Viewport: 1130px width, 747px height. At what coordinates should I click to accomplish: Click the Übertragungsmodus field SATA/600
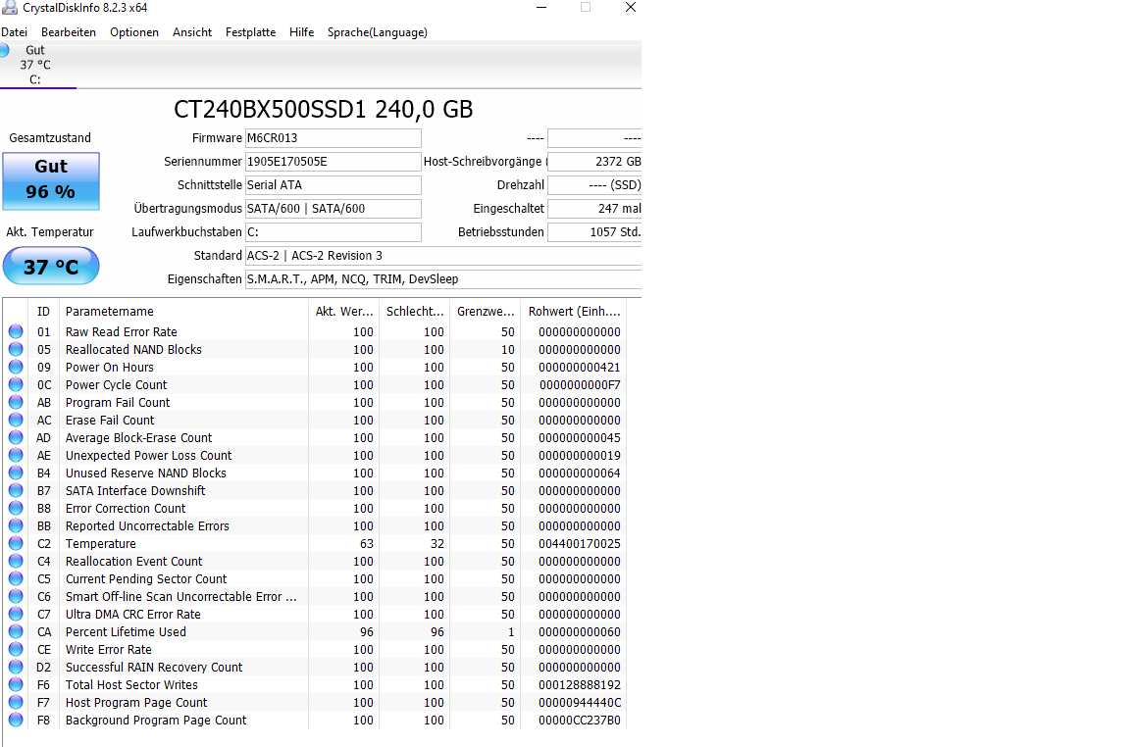[333, 209]
